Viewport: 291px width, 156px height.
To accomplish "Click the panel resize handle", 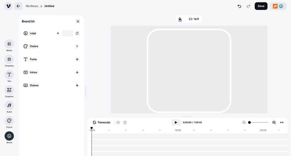I will (x=85, y=91).
